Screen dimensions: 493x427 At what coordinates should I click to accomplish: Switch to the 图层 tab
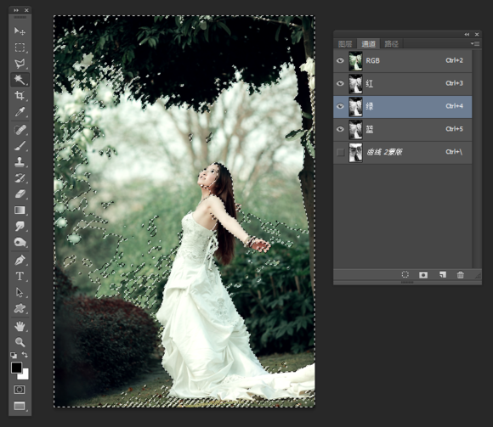(x=345, y=43)
